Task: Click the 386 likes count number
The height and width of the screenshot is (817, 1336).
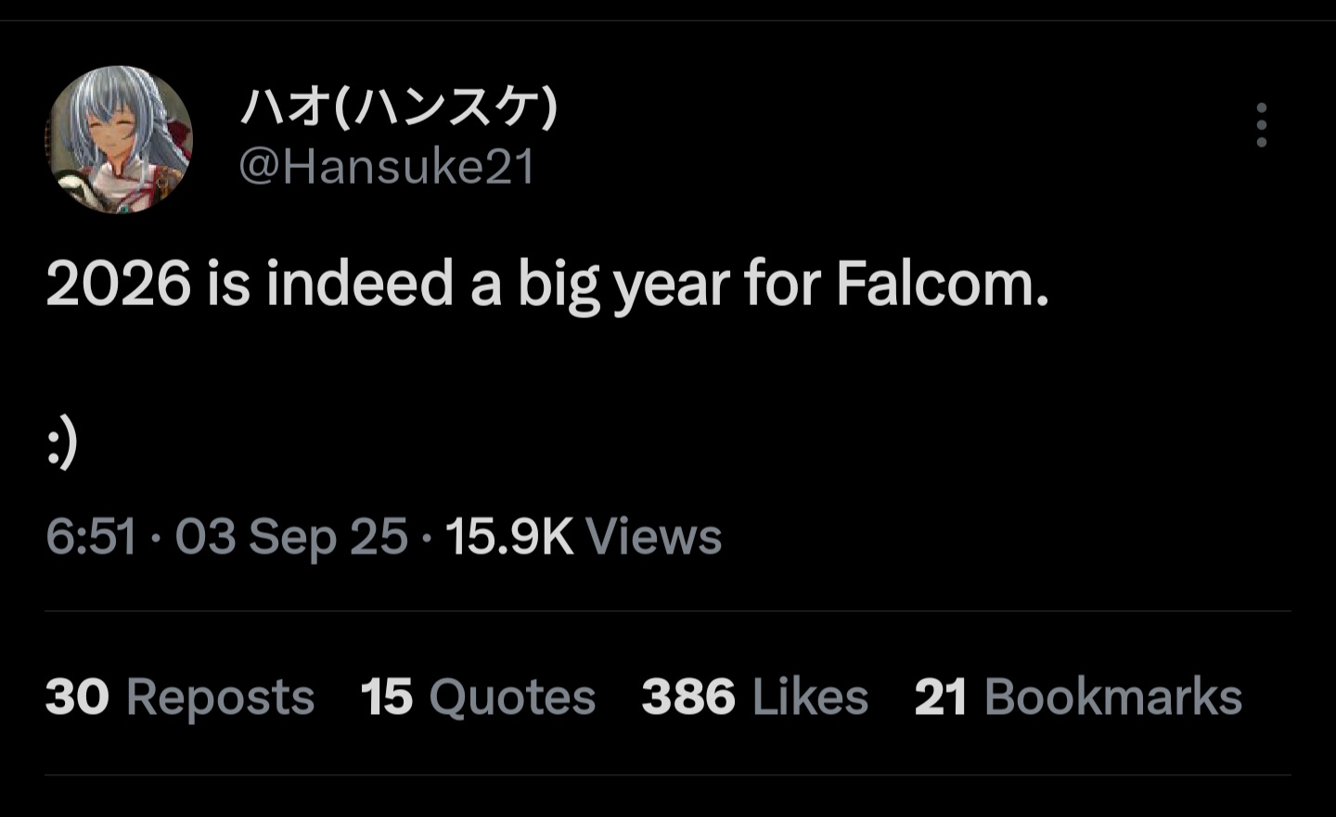Action: [x=687, y=697]
